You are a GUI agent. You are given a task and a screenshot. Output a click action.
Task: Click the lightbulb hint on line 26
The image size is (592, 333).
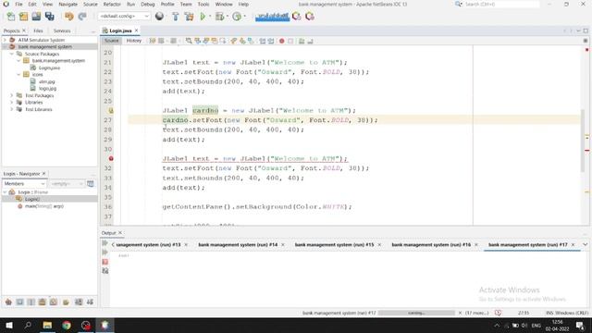111,111
